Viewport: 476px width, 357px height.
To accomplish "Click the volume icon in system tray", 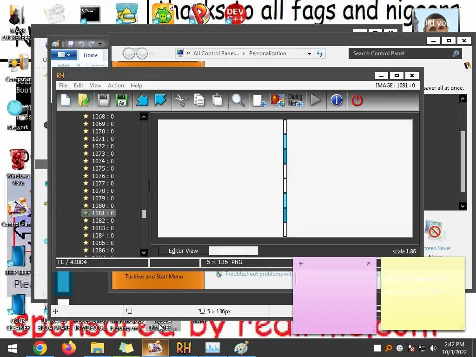I will [x=433, y=348].
